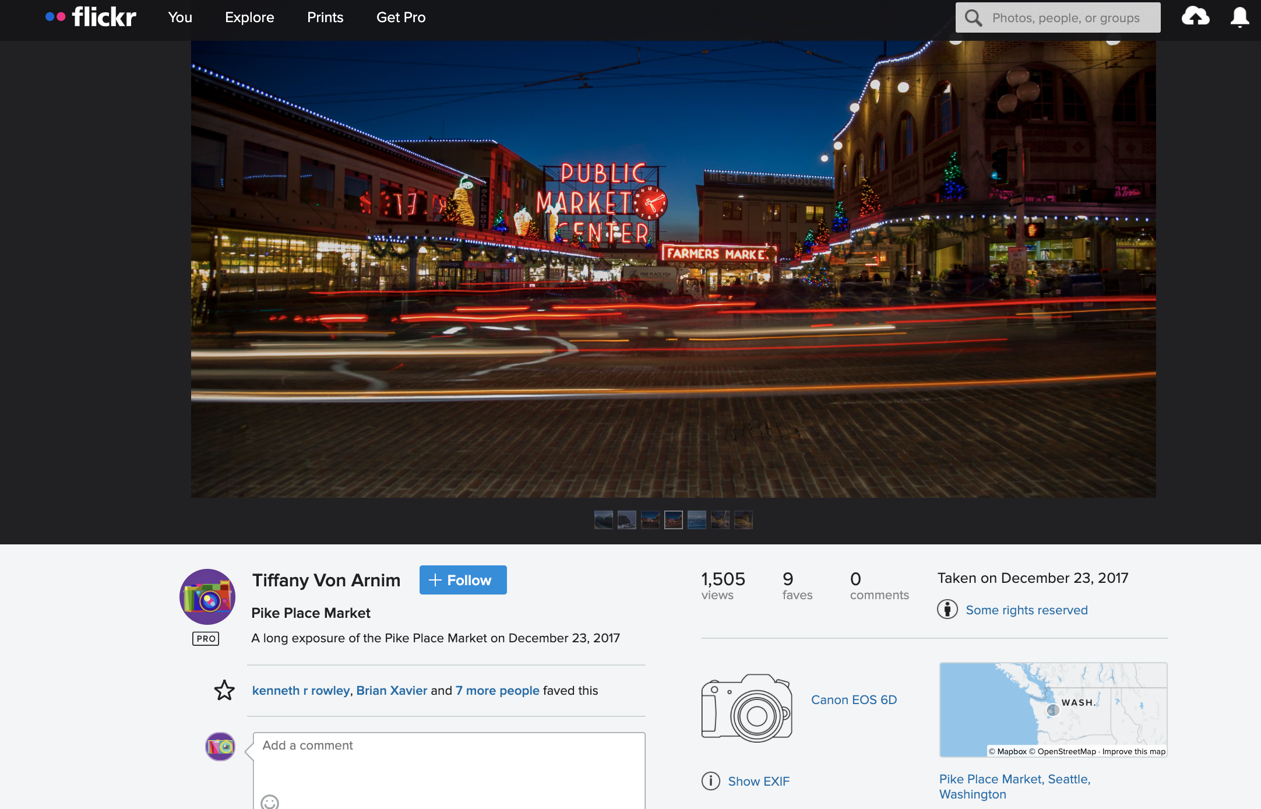This screenshot has width=1261, height=809.
Task: Click Improve this map link
Action: tap(1134, 751)
